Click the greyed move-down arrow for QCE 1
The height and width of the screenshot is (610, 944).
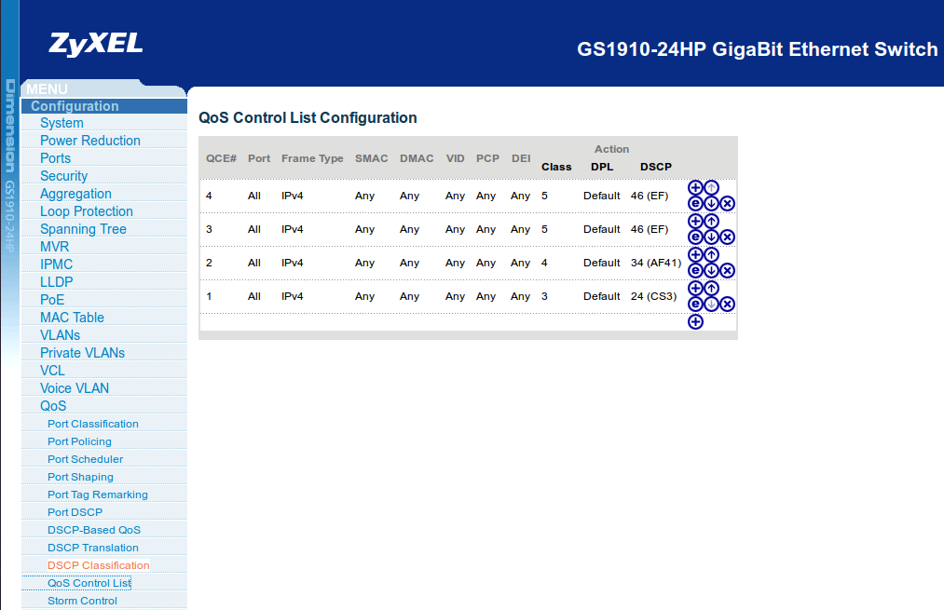coord(712,305)
